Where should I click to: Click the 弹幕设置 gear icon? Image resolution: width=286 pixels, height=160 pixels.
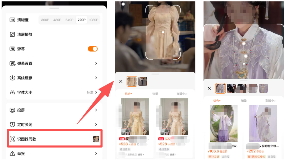coord(12,63)
